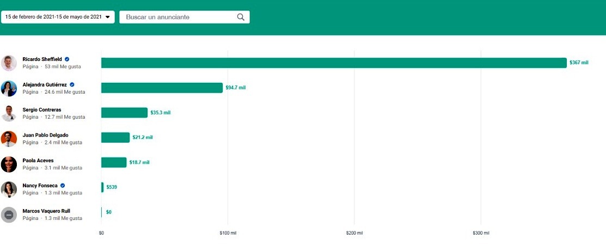Click Juan Pablo Delgado's profile avatar
Screen dimensions: 606x245
[9, 139]
